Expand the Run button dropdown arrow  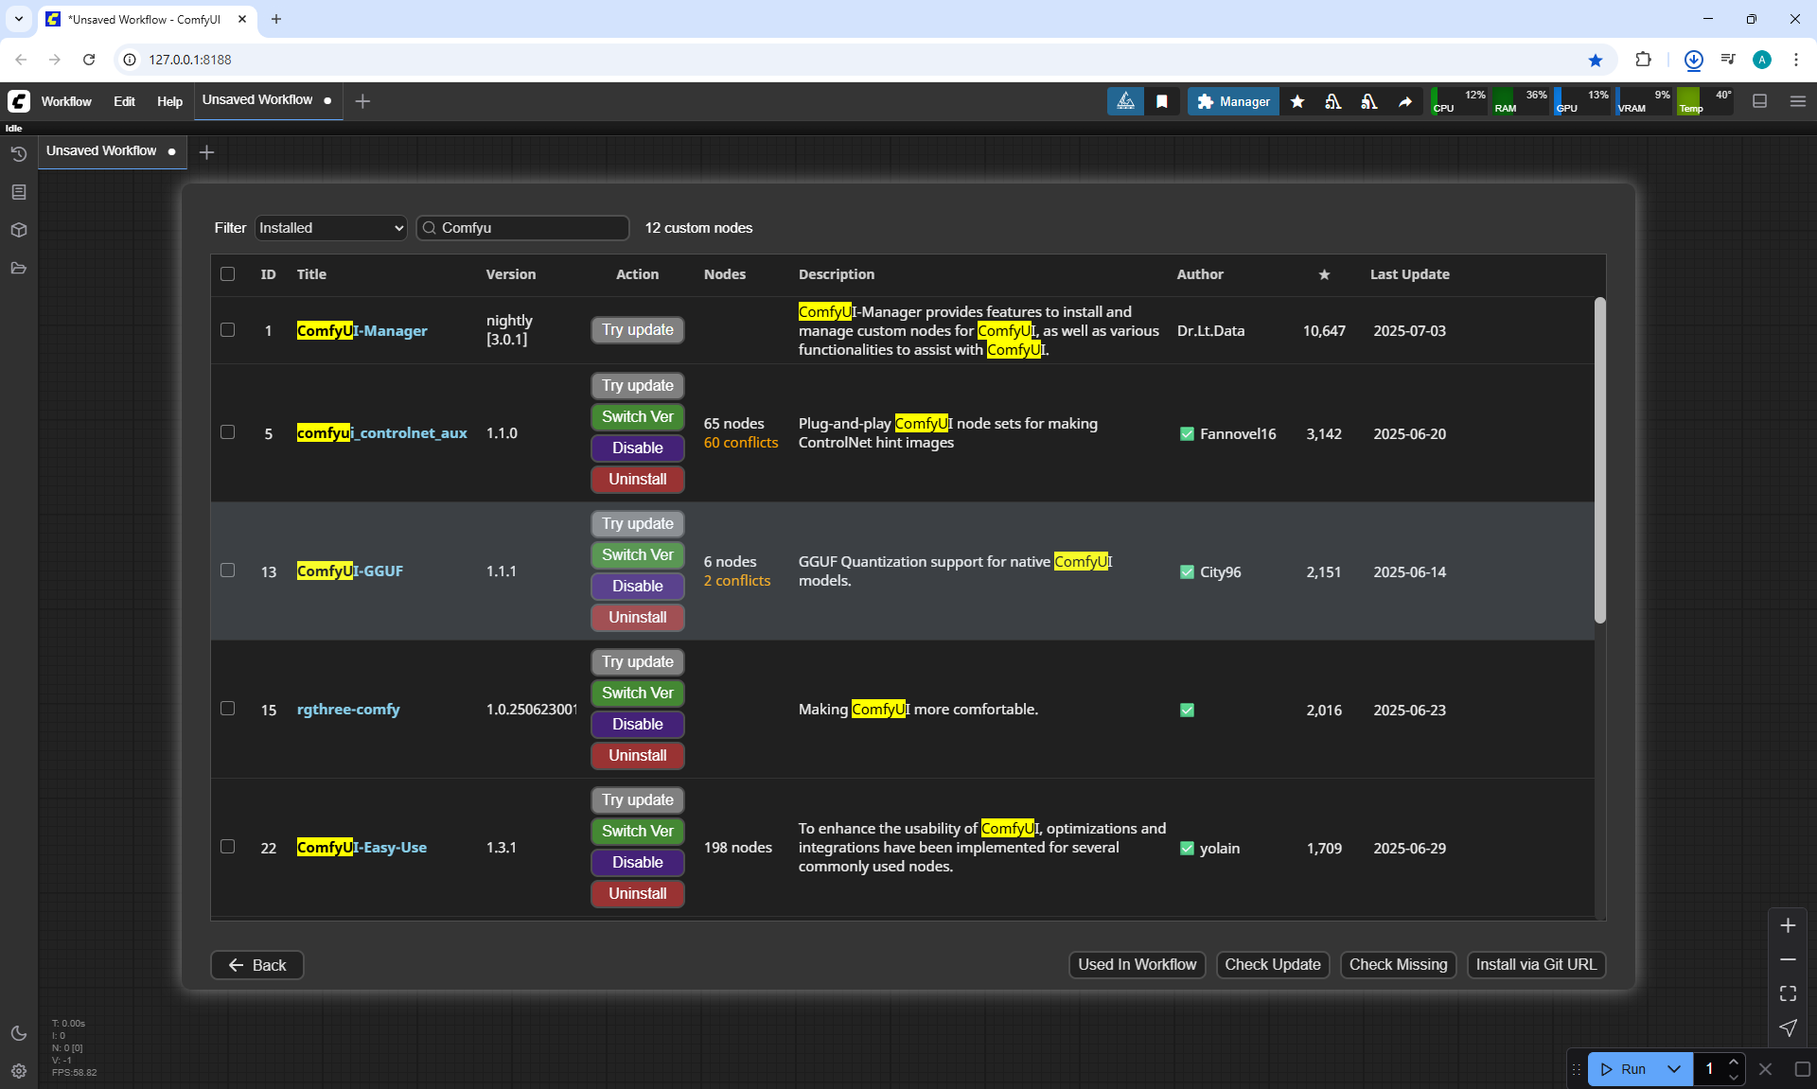point(1674,1069)
